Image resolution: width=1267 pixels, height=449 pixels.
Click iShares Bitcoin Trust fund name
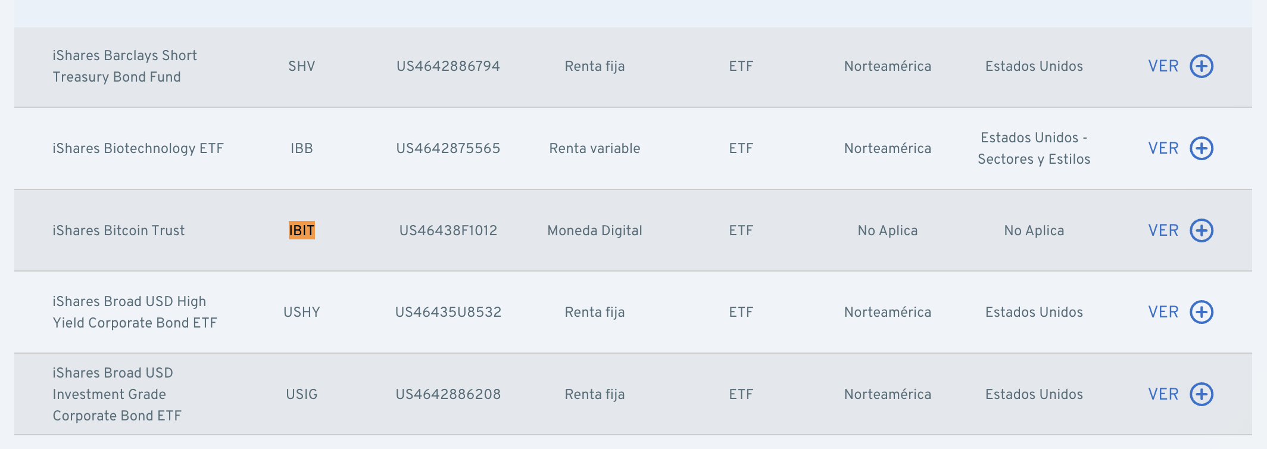[x=118, y=230]
